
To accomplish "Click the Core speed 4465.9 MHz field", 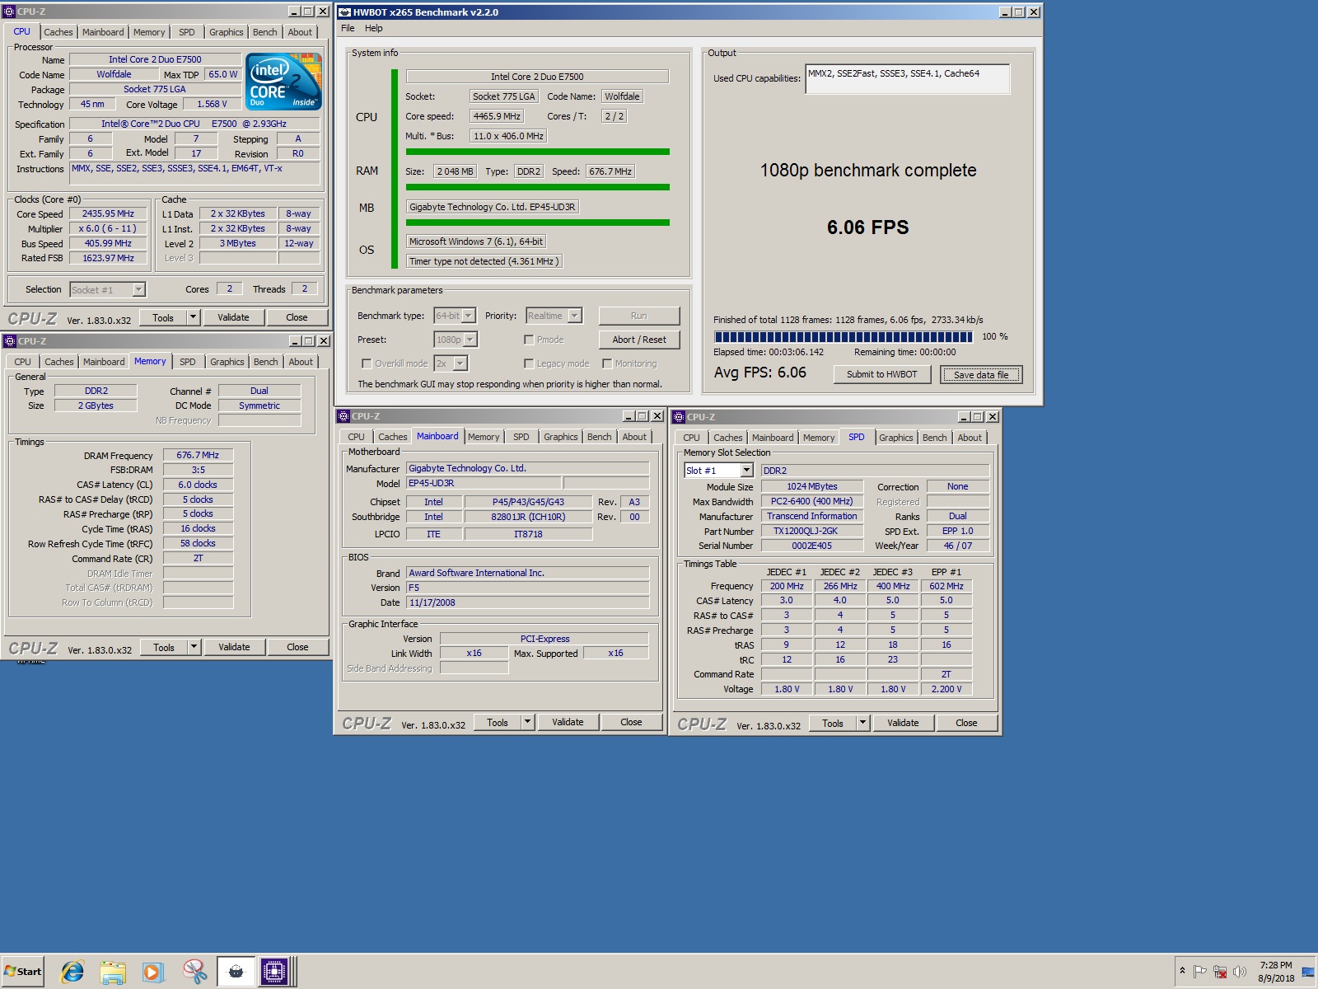I will [x=497, y=116].
